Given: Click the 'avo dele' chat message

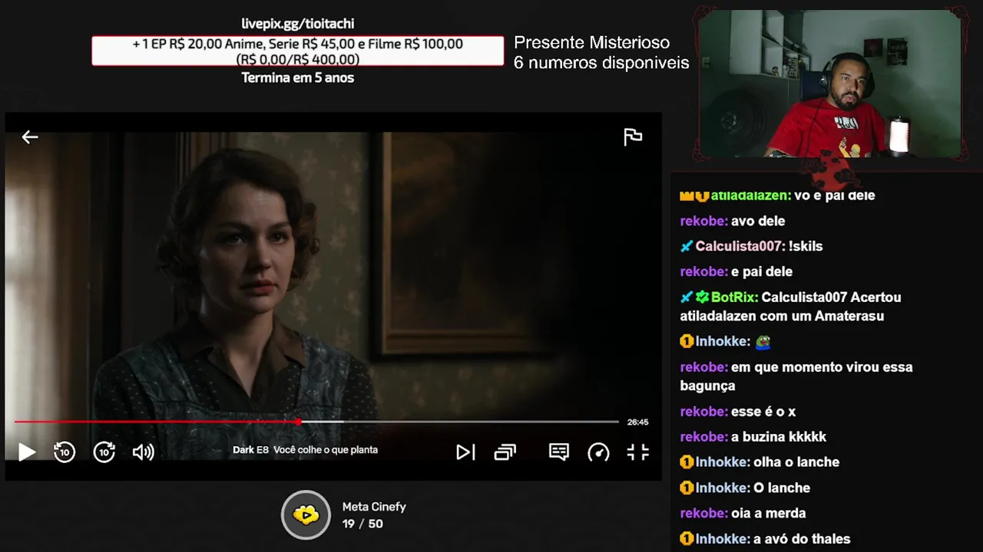Looking at the screenshot, I should [x=758, y=221].
